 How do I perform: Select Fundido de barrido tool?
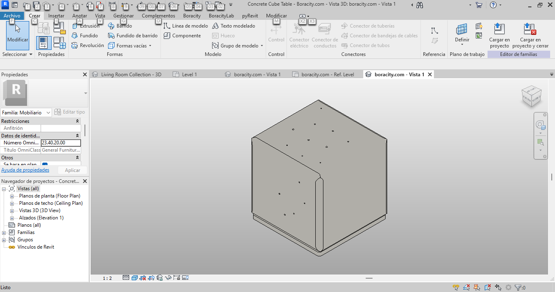pos(132,36)
